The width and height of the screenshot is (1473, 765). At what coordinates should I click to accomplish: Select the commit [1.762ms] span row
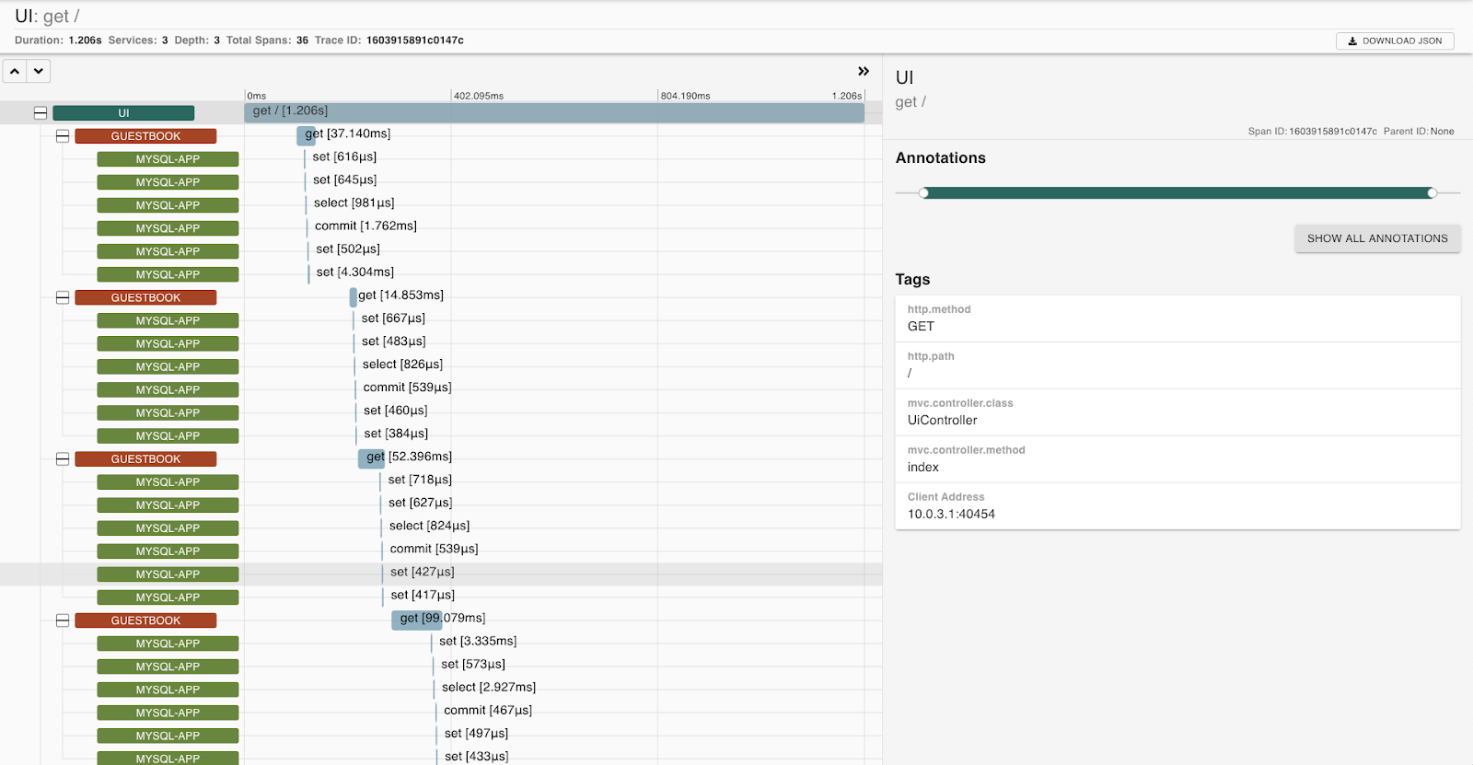click(365, 226)
